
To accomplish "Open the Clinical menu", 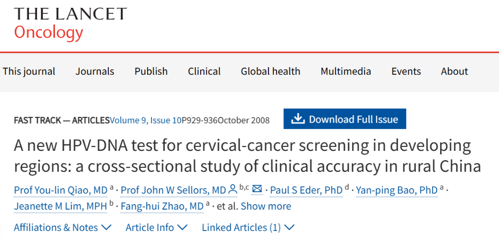I will tap(204, 71).
